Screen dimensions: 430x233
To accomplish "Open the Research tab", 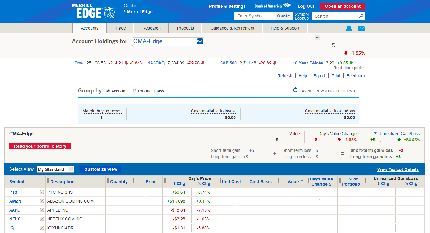I will [x=151, y=28].
